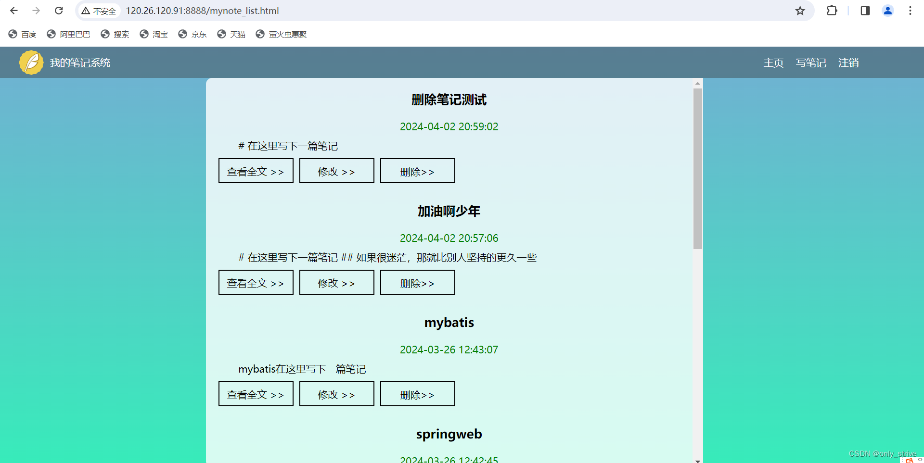This screenshot has height=463, width=924.
Task: Reload the current page
Action: click(x=59, y=11)
